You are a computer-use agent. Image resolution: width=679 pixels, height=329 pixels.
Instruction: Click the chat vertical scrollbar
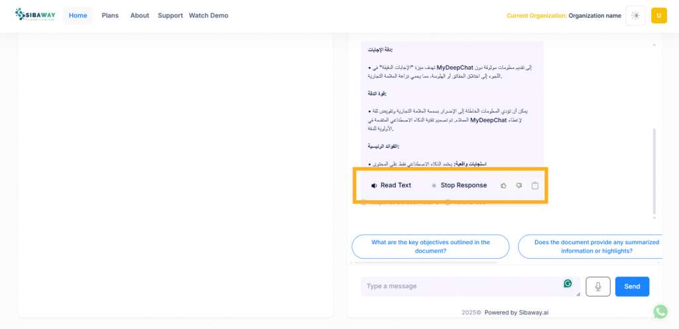tap(654, 171)
